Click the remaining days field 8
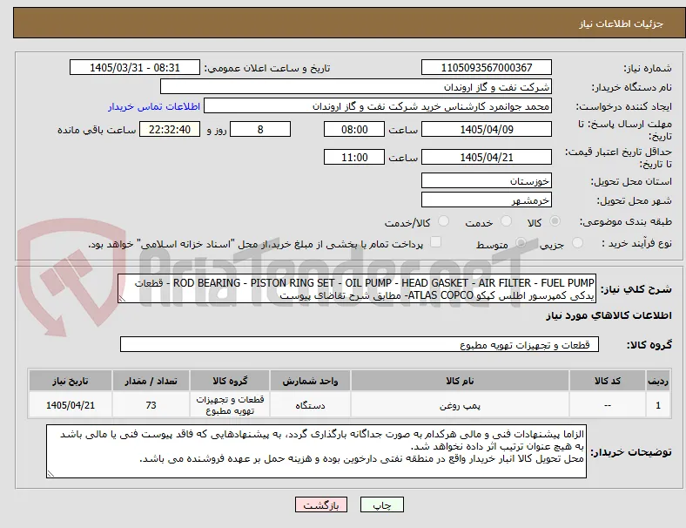686x528 pixels. coord(260,129)
